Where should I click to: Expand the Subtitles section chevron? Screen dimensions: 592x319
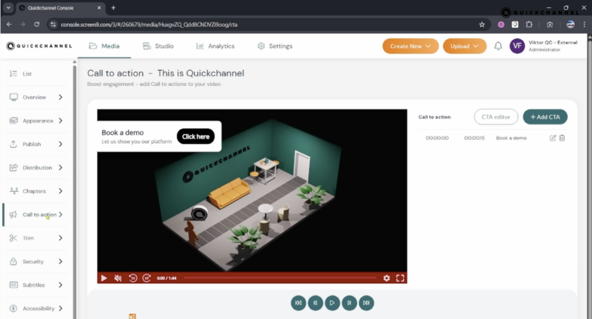point(60,285)
